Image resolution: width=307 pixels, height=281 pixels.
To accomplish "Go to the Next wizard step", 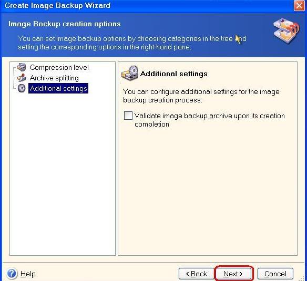I will pos(233,274).
